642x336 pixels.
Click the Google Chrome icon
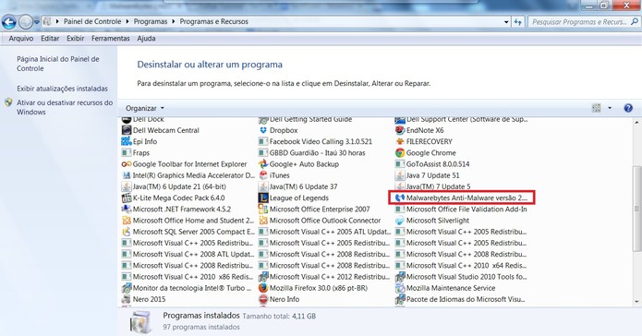400,152
